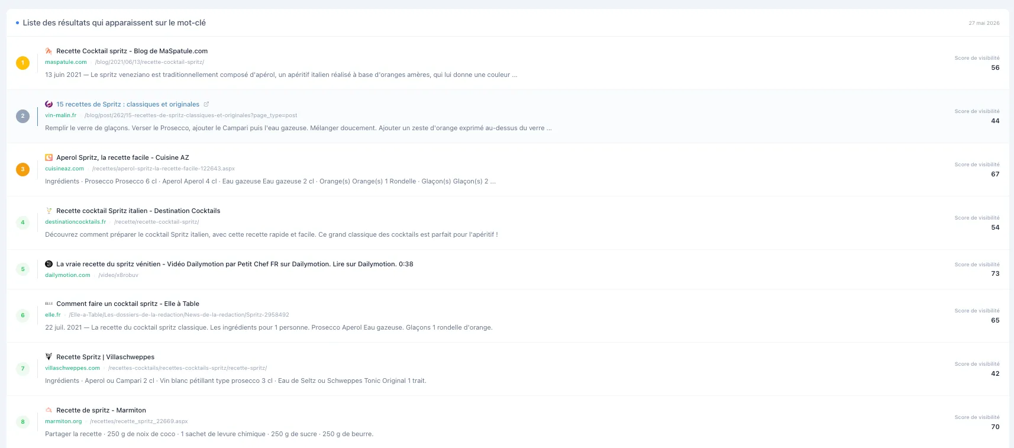
Task: Click snippet 'Ingrédients · Prosecco Prosecco 6 cl'
Action: coord(270,181)
